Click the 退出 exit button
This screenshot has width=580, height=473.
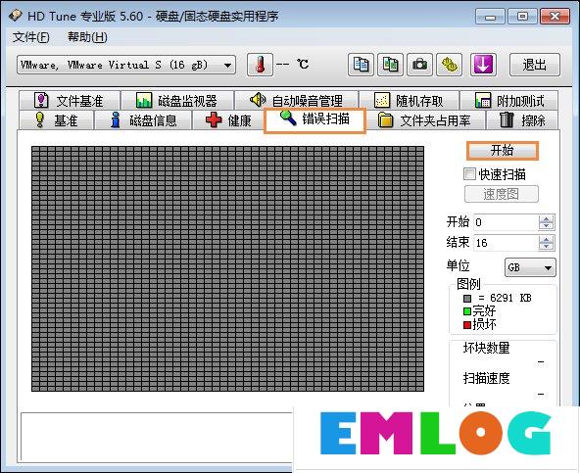pyautogui.click(x=535, y=65)
